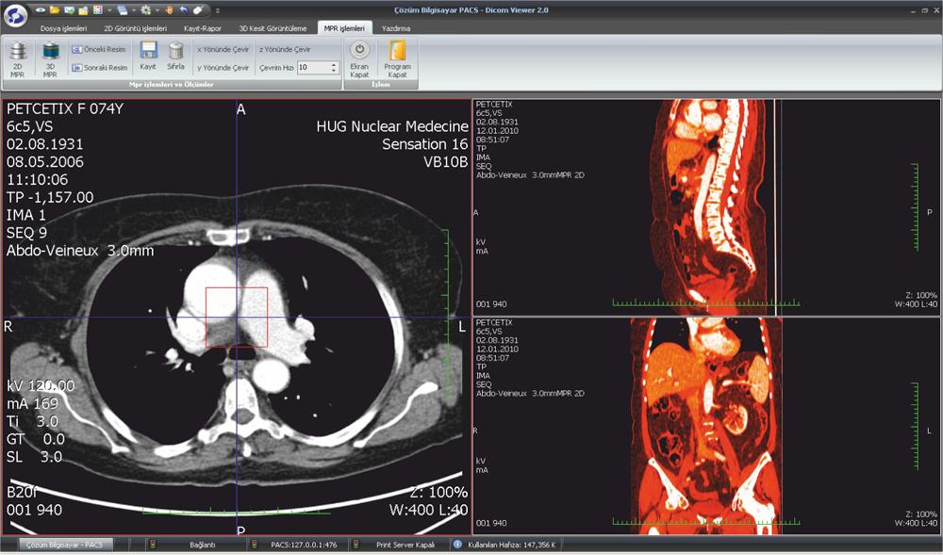The image size is (943, 555).
Task: Click the Print Server Kapalı status text
Action: 405,545
